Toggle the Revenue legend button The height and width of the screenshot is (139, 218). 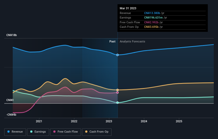tap(15, 132)
